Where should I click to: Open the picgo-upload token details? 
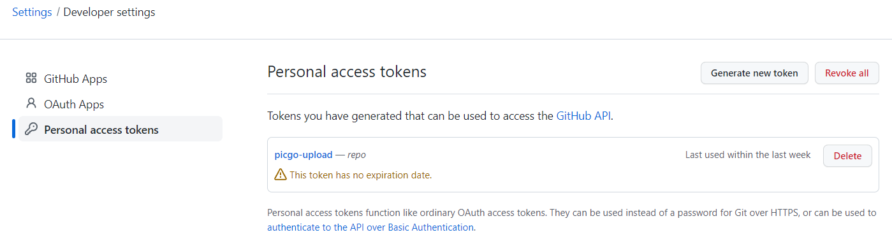pos(303,155)
